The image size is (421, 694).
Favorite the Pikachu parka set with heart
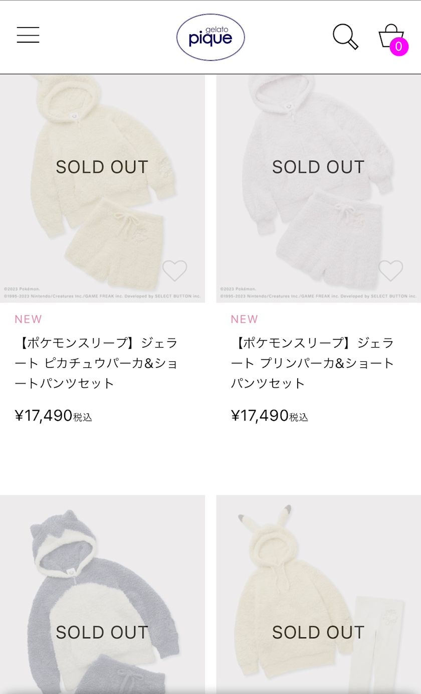click(x=174, y=271)
